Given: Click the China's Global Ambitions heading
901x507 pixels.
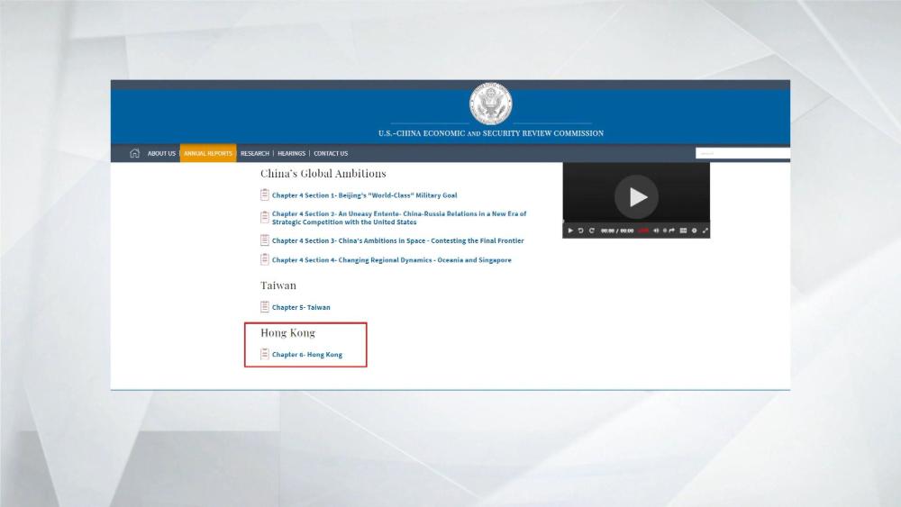Looking at the screenshot, I should pyautogui.click(x=323, y=174).
